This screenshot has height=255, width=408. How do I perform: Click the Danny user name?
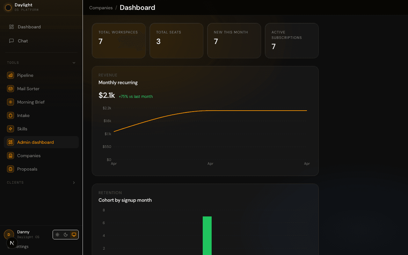click(23, 232)
